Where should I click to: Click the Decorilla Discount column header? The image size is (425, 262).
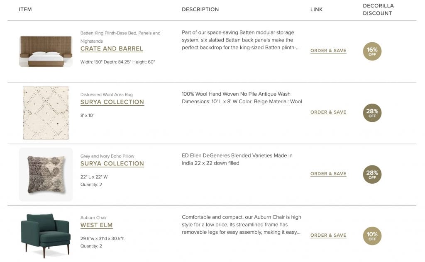378,10
